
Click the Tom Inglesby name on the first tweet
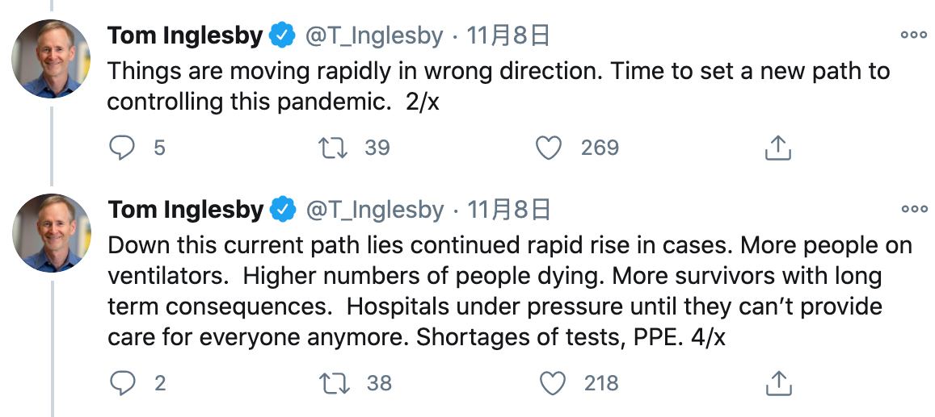coord(185,35)
